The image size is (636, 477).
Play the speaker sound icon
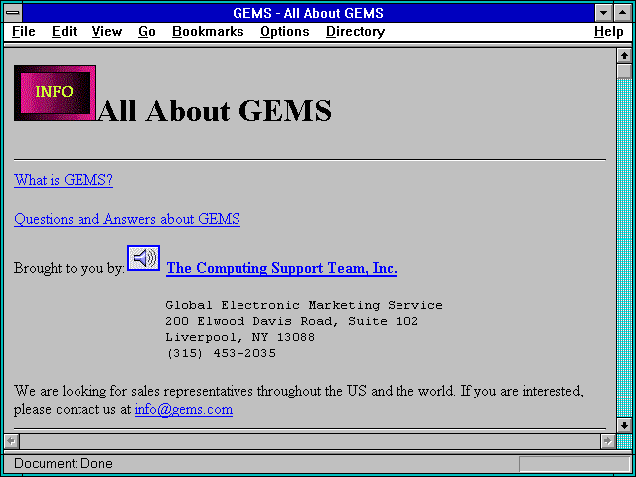tap(143, 258)
